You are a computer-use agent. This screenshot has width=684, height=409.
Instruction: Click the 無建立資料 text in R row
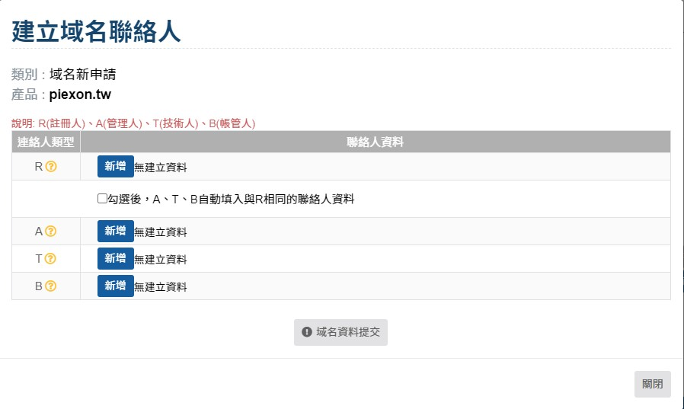pos(161,168)
